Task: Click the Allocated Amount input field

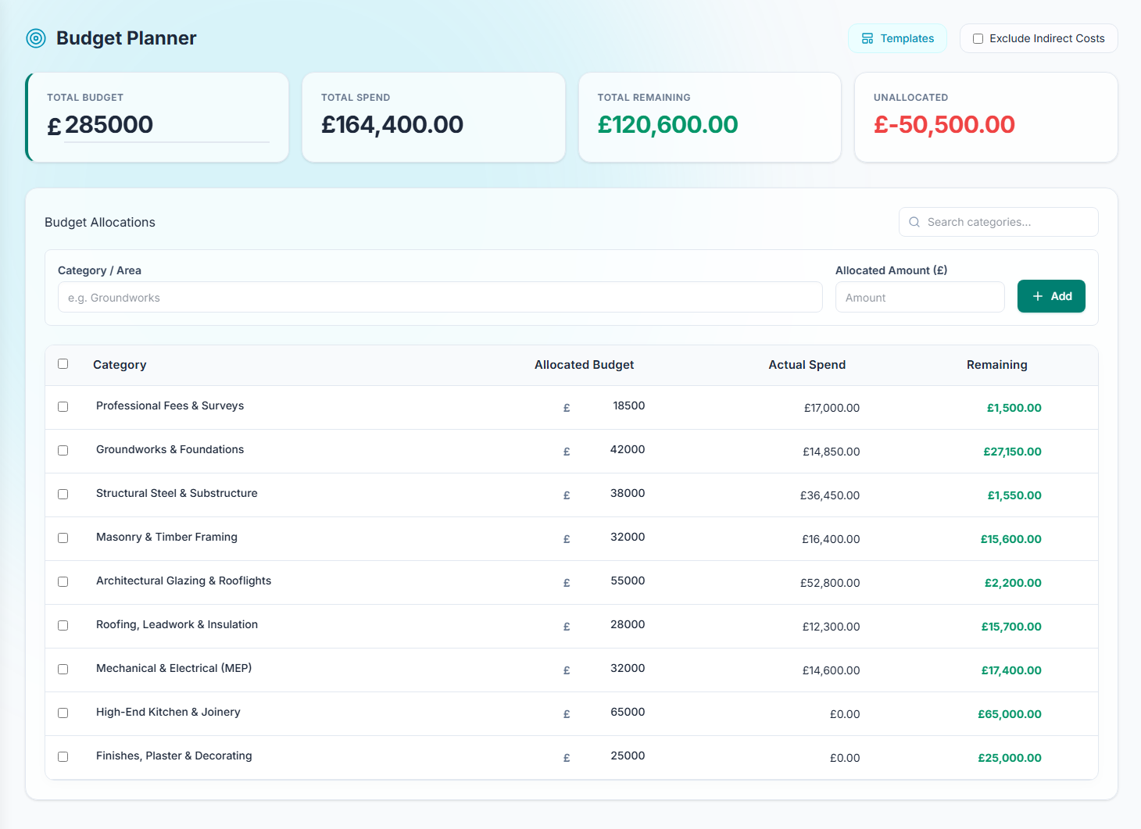Action: tap(920, 297)
